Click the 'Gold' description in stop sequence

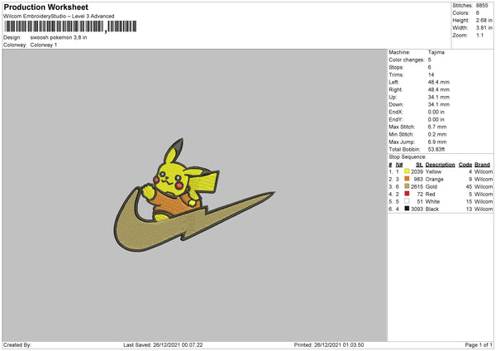[x=432, y=186]
